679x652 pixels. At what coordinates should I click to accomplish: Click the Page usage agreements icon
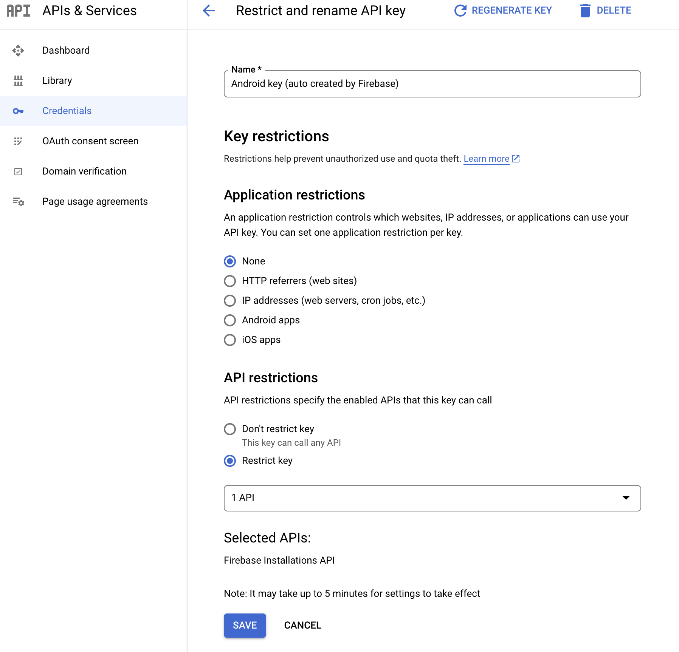pos(18,201)
